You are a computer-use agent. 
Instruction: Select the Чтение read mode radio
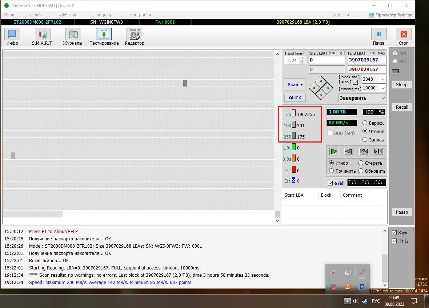coord(365,131)
